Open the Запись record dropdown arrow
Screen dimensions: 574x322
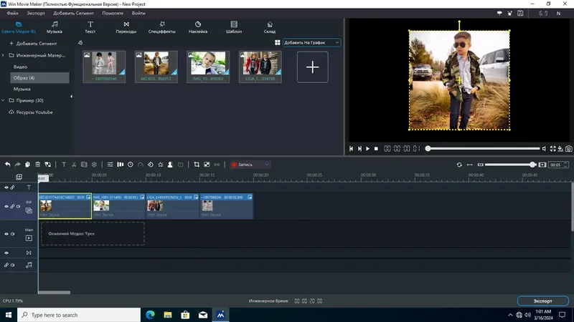[x=268, y=165]
